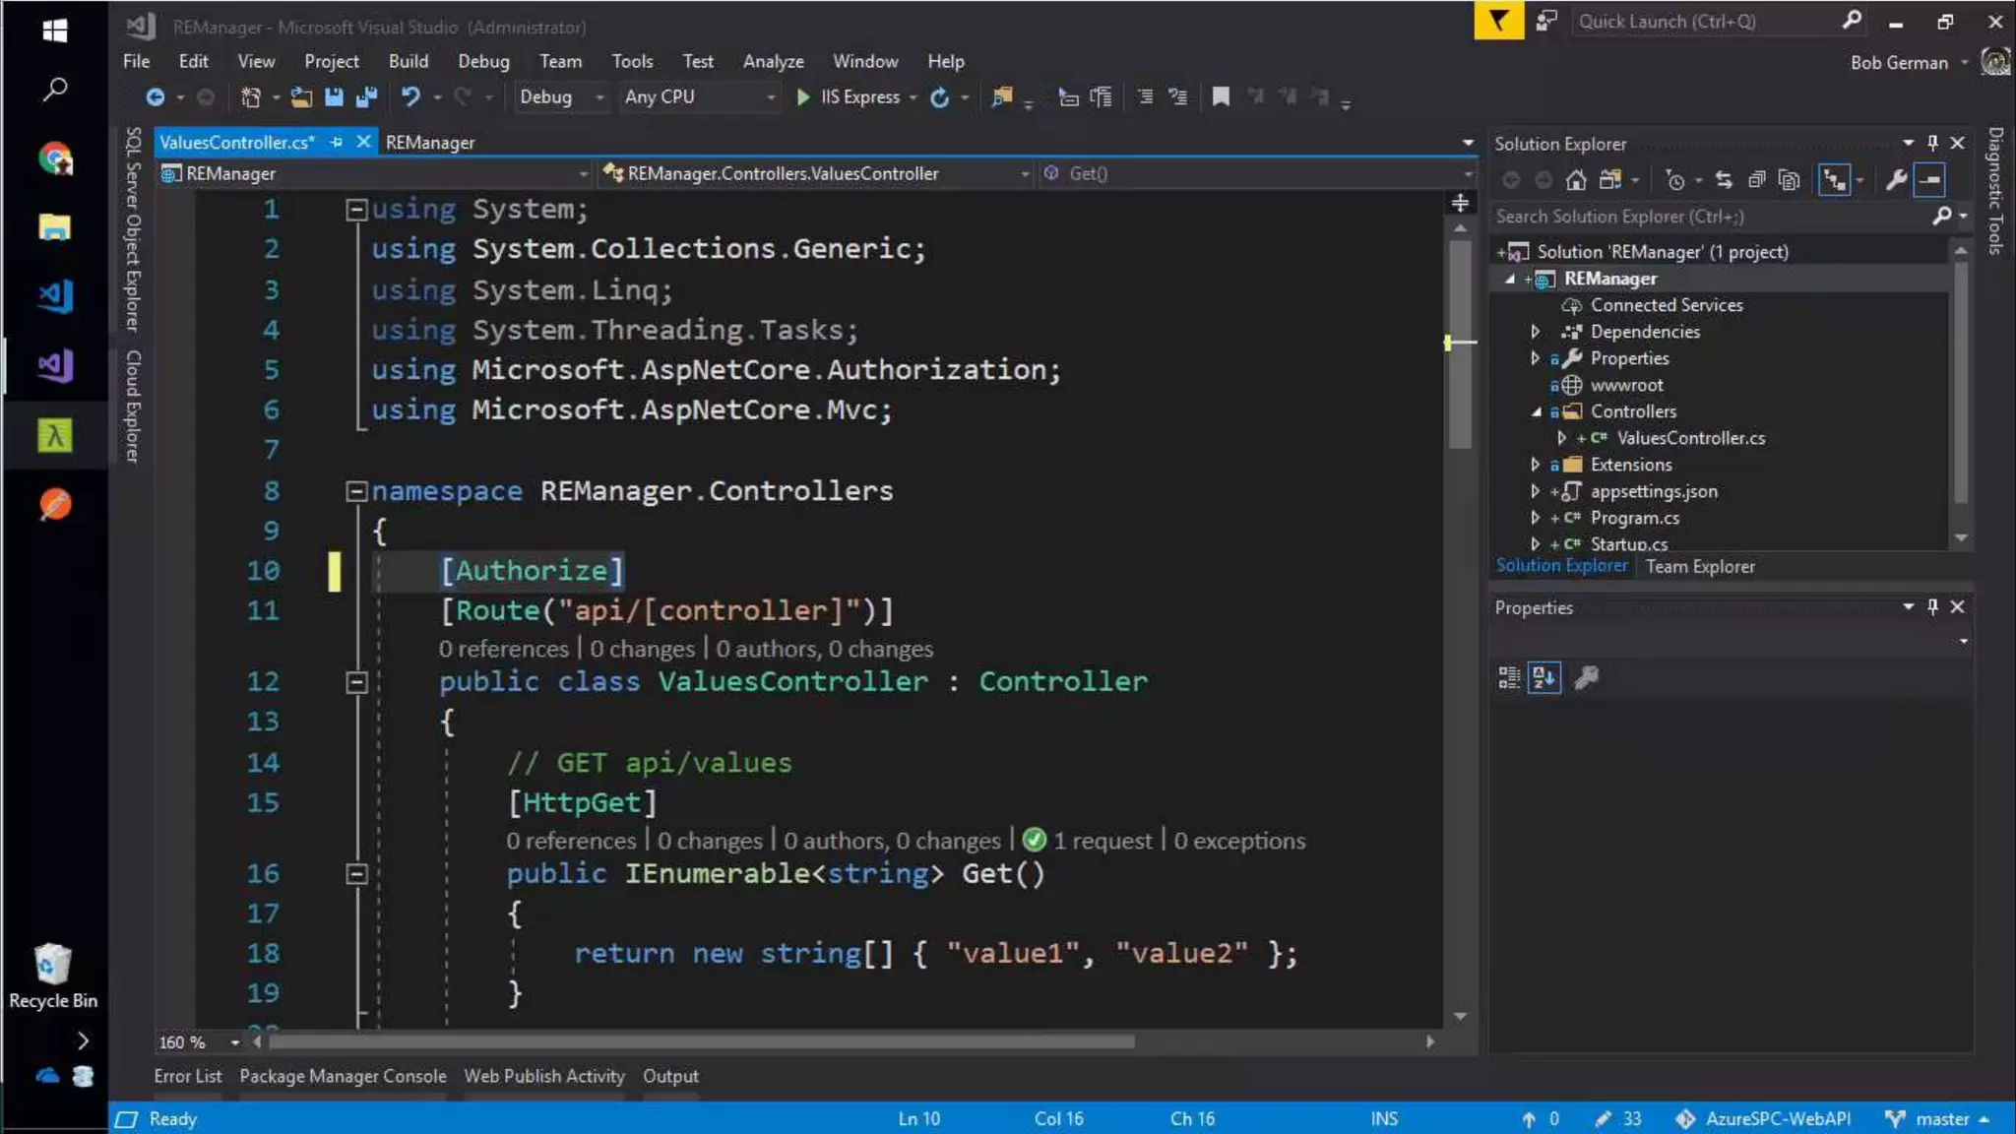Switch to the Team Explorer tab

pos(1700,566)
